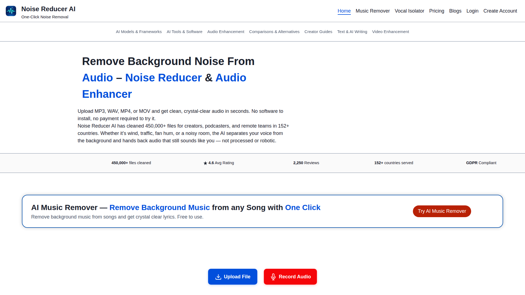525x295 pixels.
Task: Open the Creator Guides category
Action: click(x=318, y=32)
